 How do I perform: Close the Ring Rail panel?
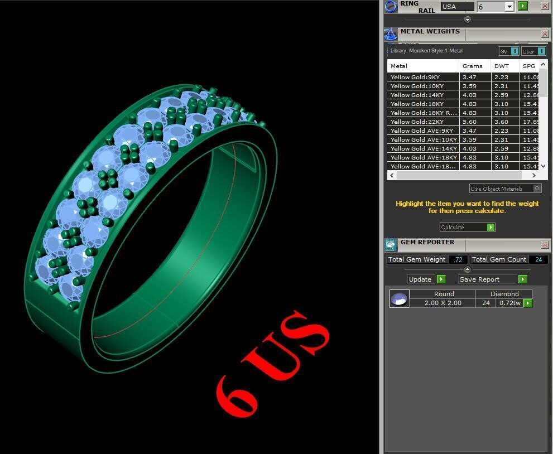(x=545, y=6)
